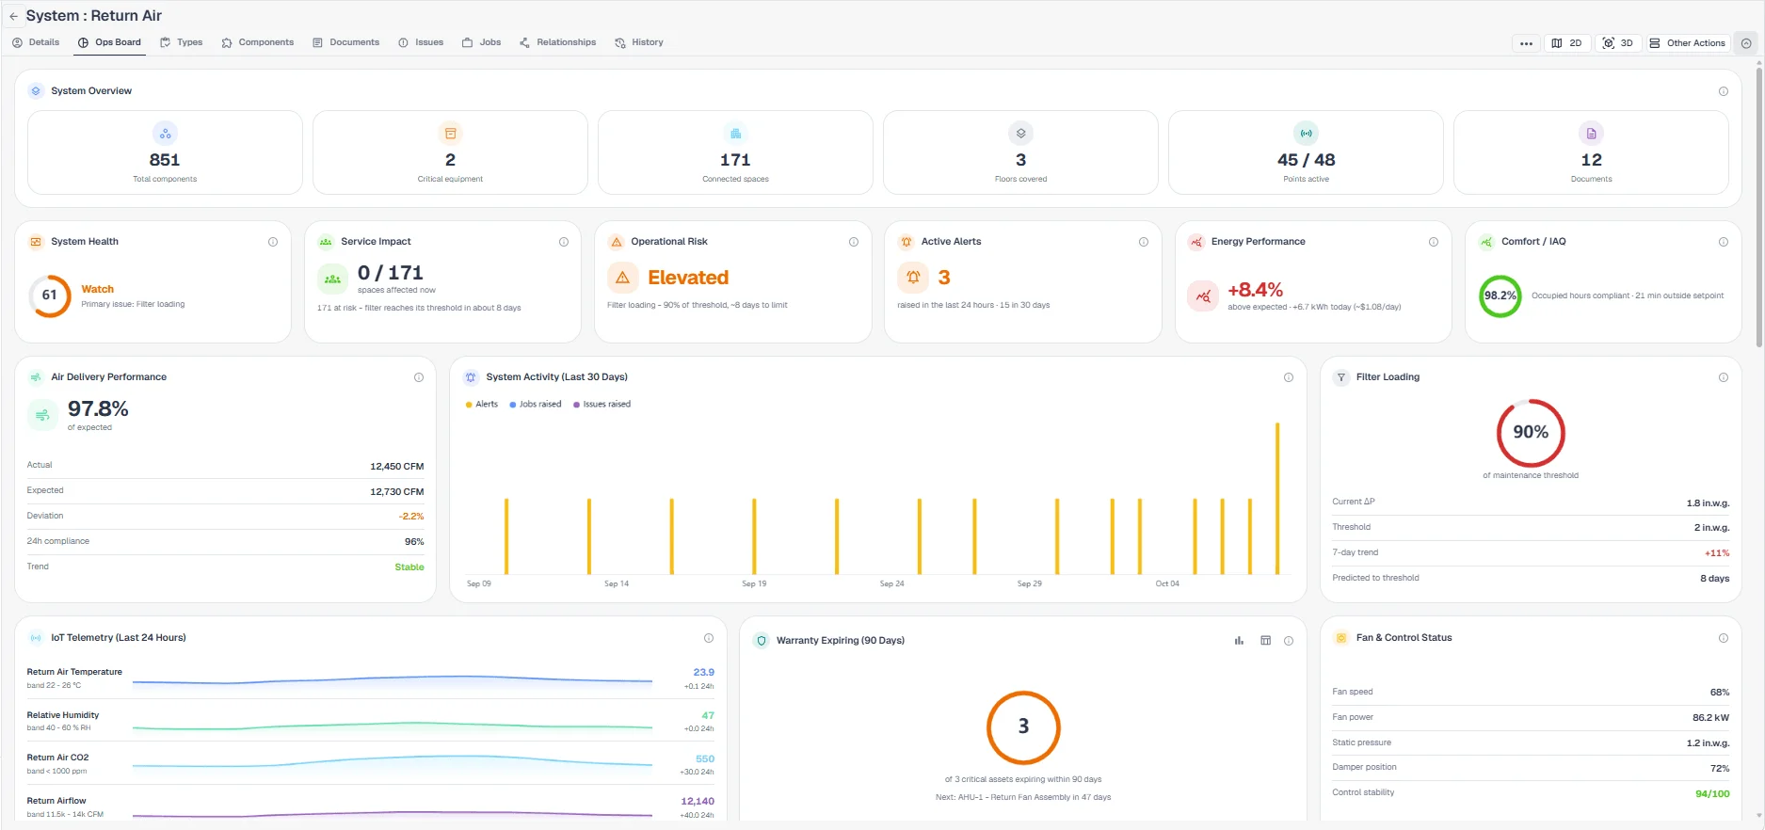Click the System Overview info icon
The width and height of the screenshot is (1765, 830).
tap(1724, 91)
